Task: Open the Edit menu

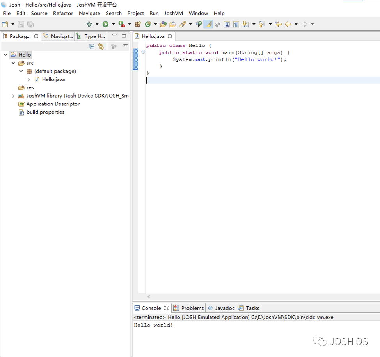Action: (21, 13)
